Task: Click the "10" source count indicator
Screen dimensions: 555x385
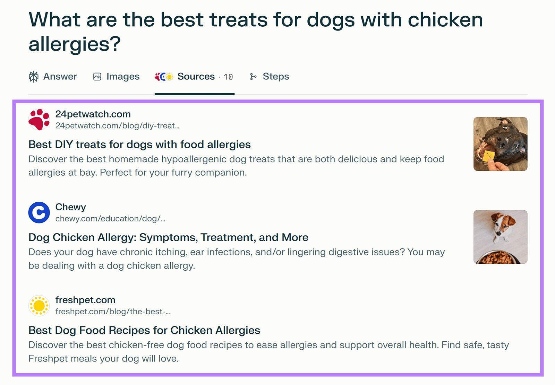Action: click(229, 77)
